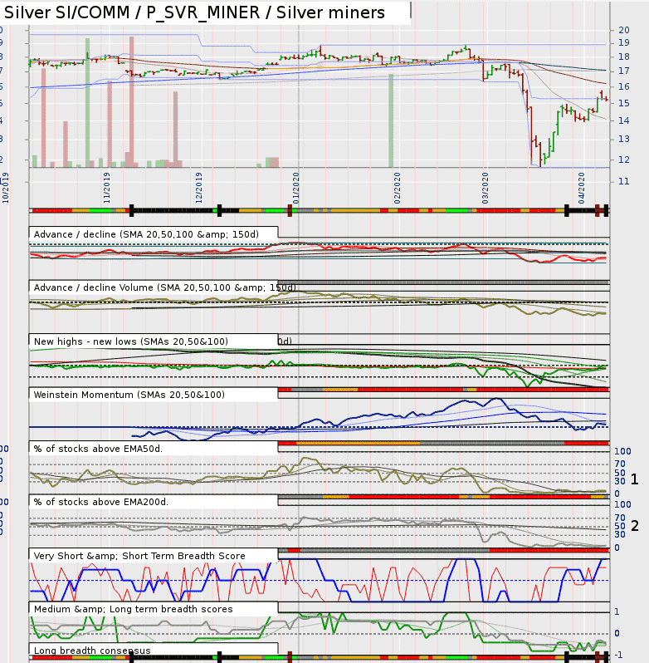Click the tall green volume bar before 11/2019

pos(87,103)
